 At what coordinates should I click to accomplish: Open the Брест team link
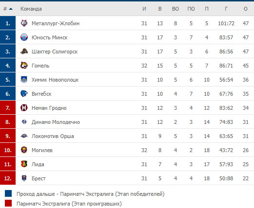pyautogui.click(x=39, y=178)
